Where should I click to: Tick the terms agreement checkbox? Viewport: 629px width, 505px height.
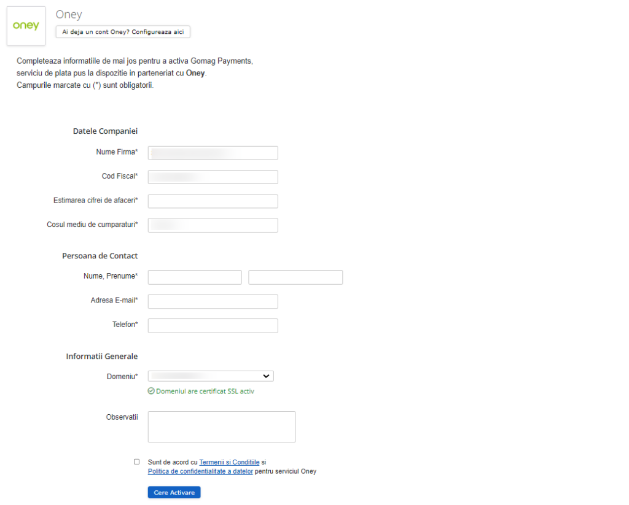pos(136,461)
